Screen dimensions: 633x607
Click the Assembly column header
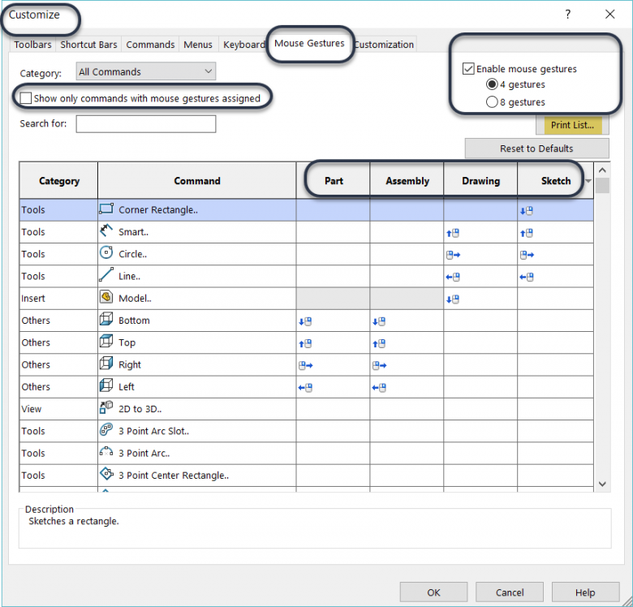(407, 180)
